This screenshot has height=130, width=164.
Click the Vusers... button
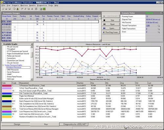click(111, 28)
